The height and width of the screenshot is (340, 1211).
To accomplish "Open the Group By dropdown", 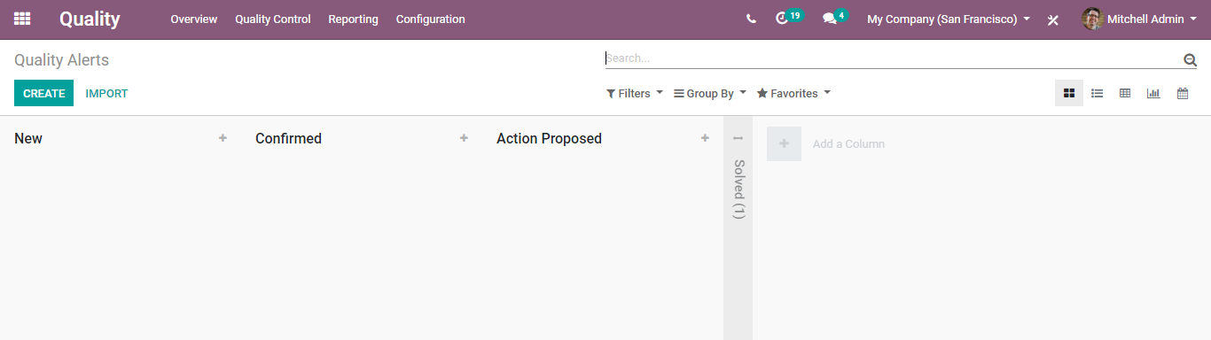I will coord(710,93).
